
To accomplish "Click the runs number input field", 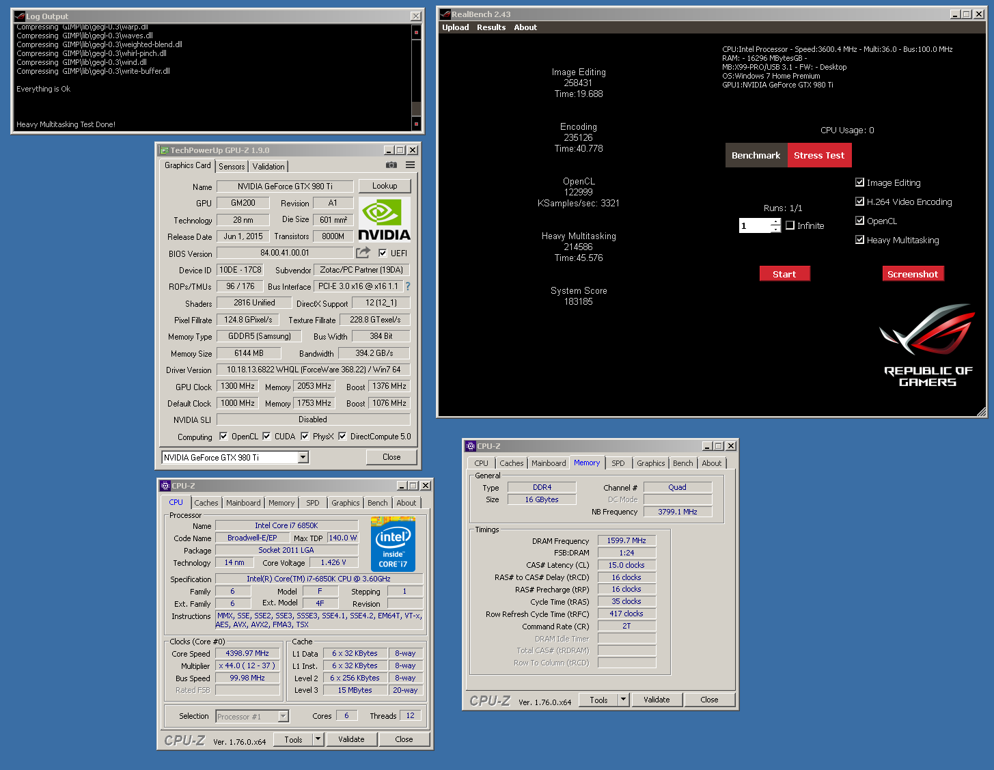I will [x=754, y=225].
